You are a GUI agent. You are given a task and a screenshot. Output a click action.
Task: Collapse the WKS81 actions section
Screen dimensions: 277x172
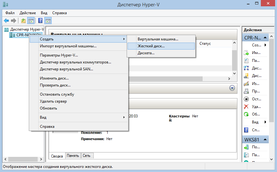[x=266, y=139]
